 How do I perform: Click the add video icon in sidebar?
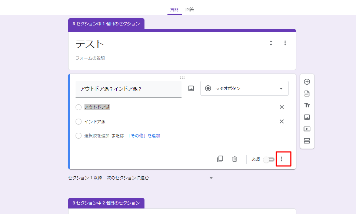tap(307, 129)
